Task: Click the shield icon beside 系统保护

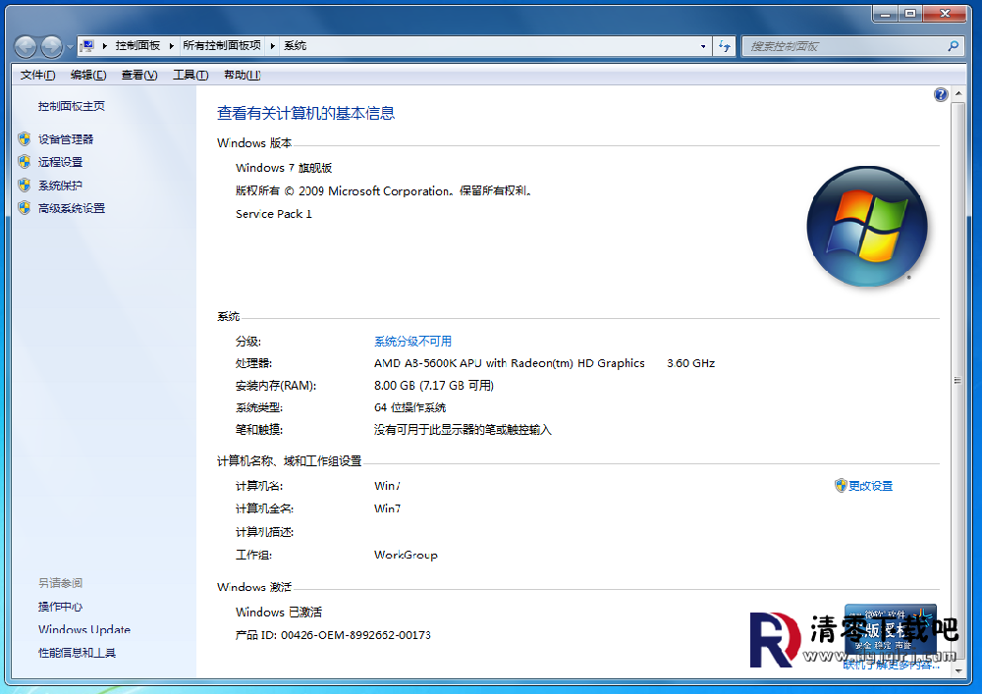Action: [x=25, y=186]
